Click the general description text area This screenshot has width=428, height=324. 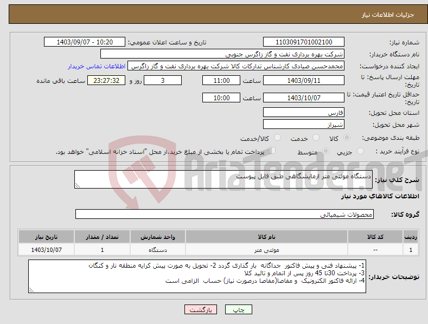tap(223, 179)
